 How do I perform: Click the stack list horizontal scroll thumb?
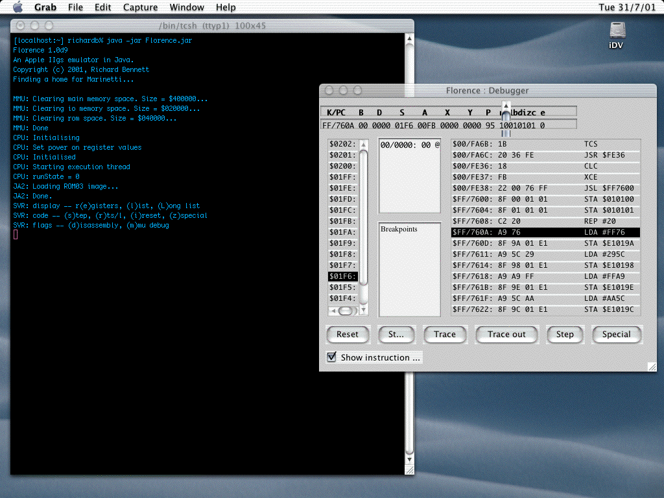pyautogui.click(x=346, y=311)
